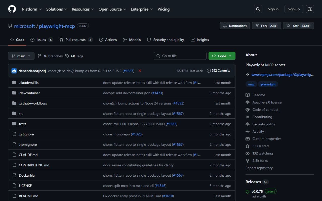Screen dimensions: 322x201
Task: Click the Star 33.6k button
Action: 298,26
